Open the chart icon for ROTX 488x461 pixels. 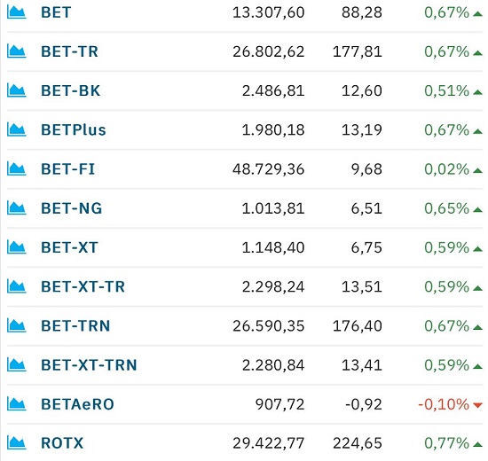click(x=17, y=443)
